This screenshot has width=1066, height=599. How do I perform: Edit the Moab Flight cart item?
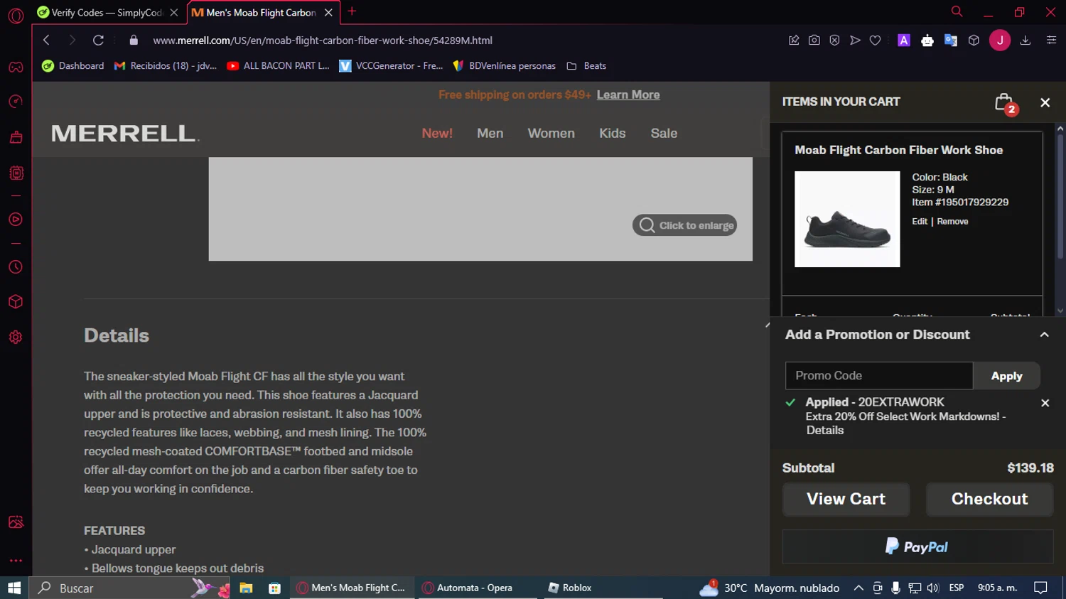click(920, 222)
